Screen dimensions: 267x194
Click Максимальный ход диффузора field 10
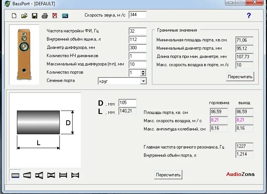tap(138, 64)
